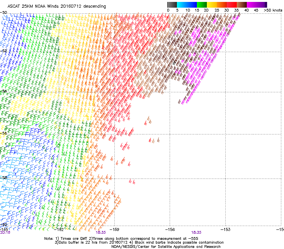Click the red 30-35 knots legend swatch
The width and height of the screenshot is (284, 249).
pos(232,5)
